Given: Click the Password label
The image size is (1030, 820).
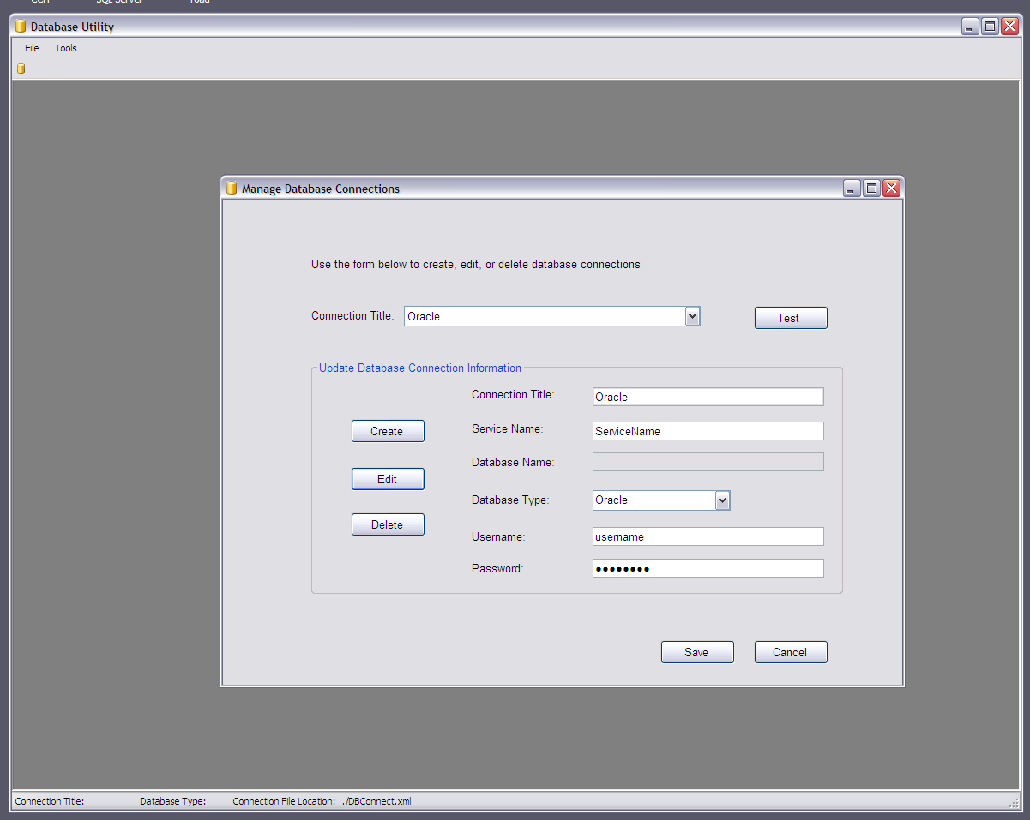Looking at the screenshot, I should [497, 568].
